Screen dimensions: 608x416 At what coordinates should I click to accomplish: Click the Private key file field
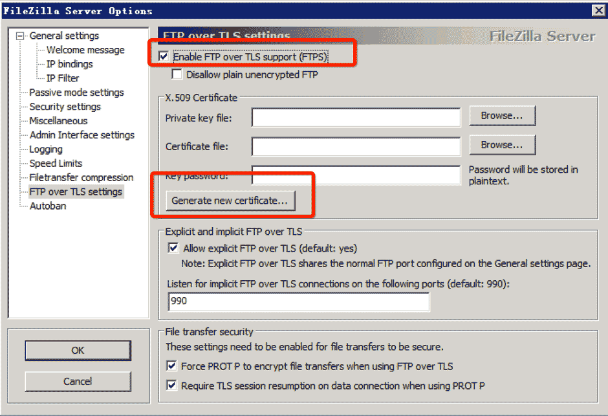(x=356, y=118)
